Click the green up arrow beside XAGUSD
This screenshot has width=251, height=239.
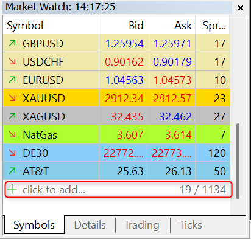(x=12, y=116)
